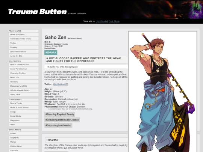This screenshot has height=152, width=203.
Task: Click the #6DAAAA image color swatch
Action: (51, 53)
